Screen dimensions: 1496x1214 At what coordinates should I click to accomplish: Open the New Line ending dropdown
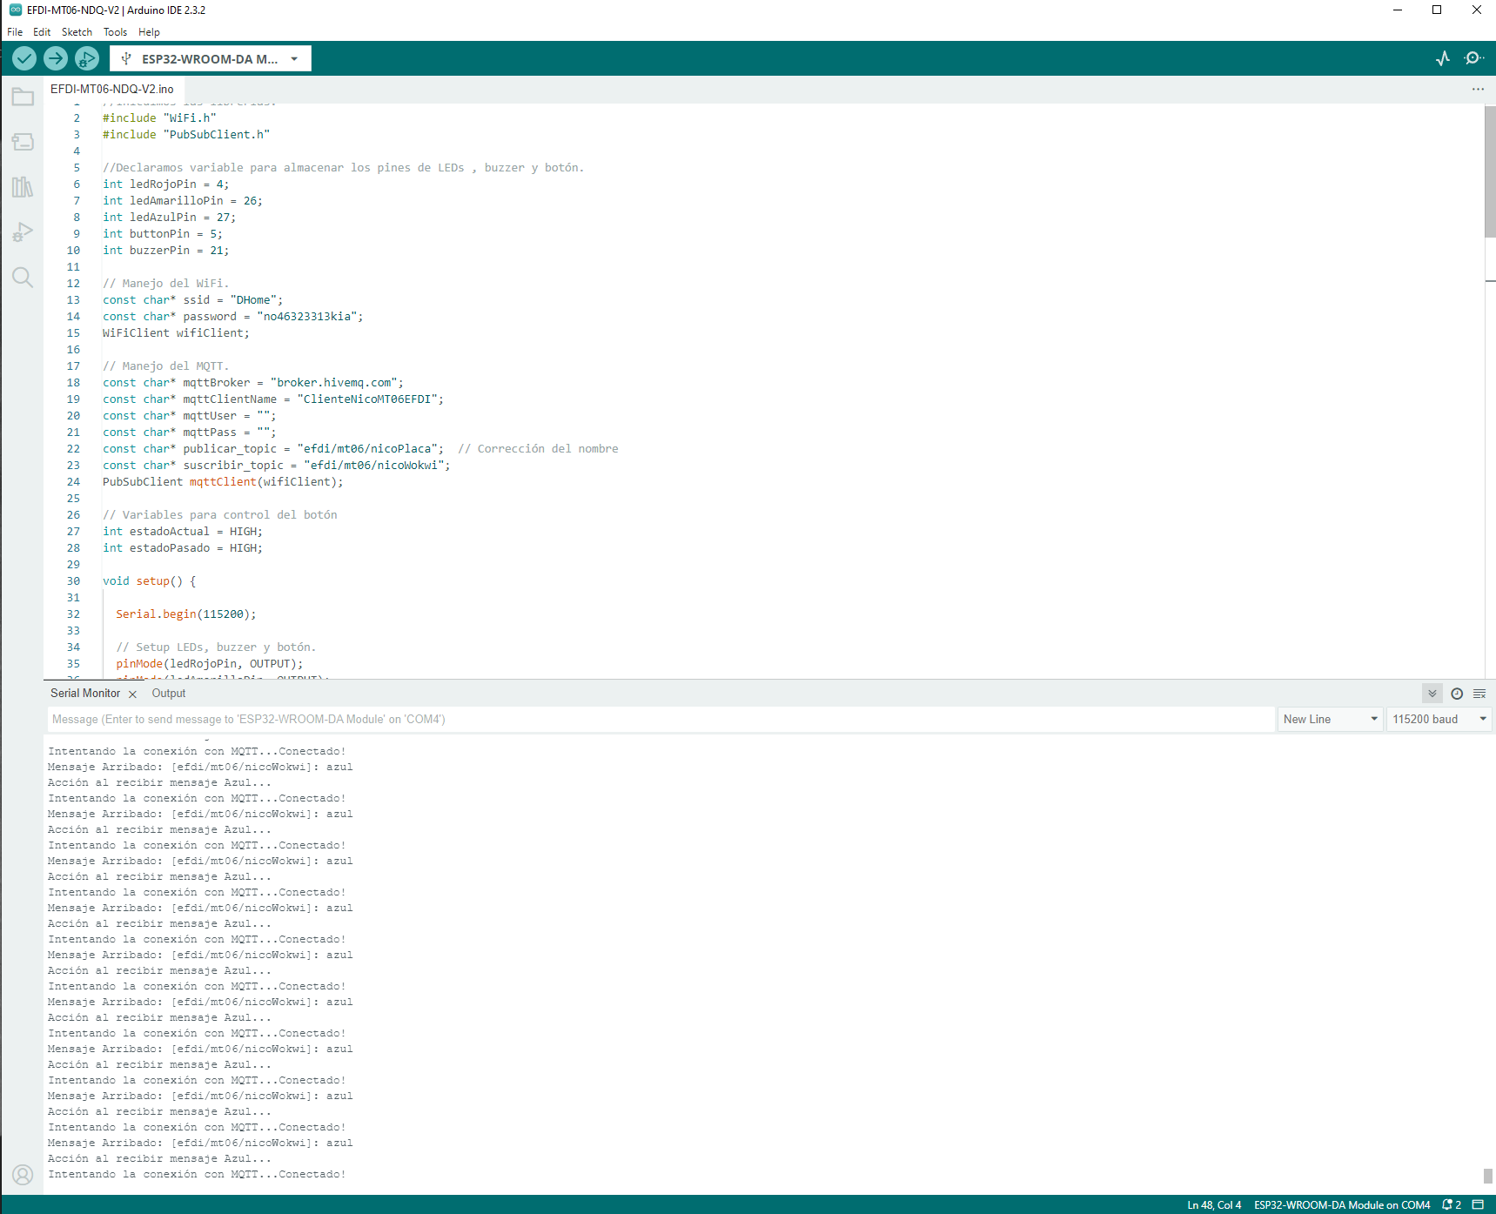click(1330, 719)
